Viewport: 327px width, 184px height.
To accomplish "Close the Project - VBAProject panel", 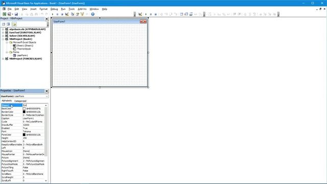I will pos(46,19).
